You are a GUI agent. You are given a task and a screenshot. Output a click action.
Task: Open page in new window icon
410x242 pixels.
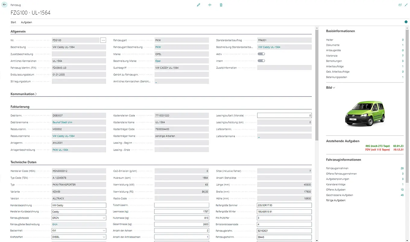coord(400,5)
